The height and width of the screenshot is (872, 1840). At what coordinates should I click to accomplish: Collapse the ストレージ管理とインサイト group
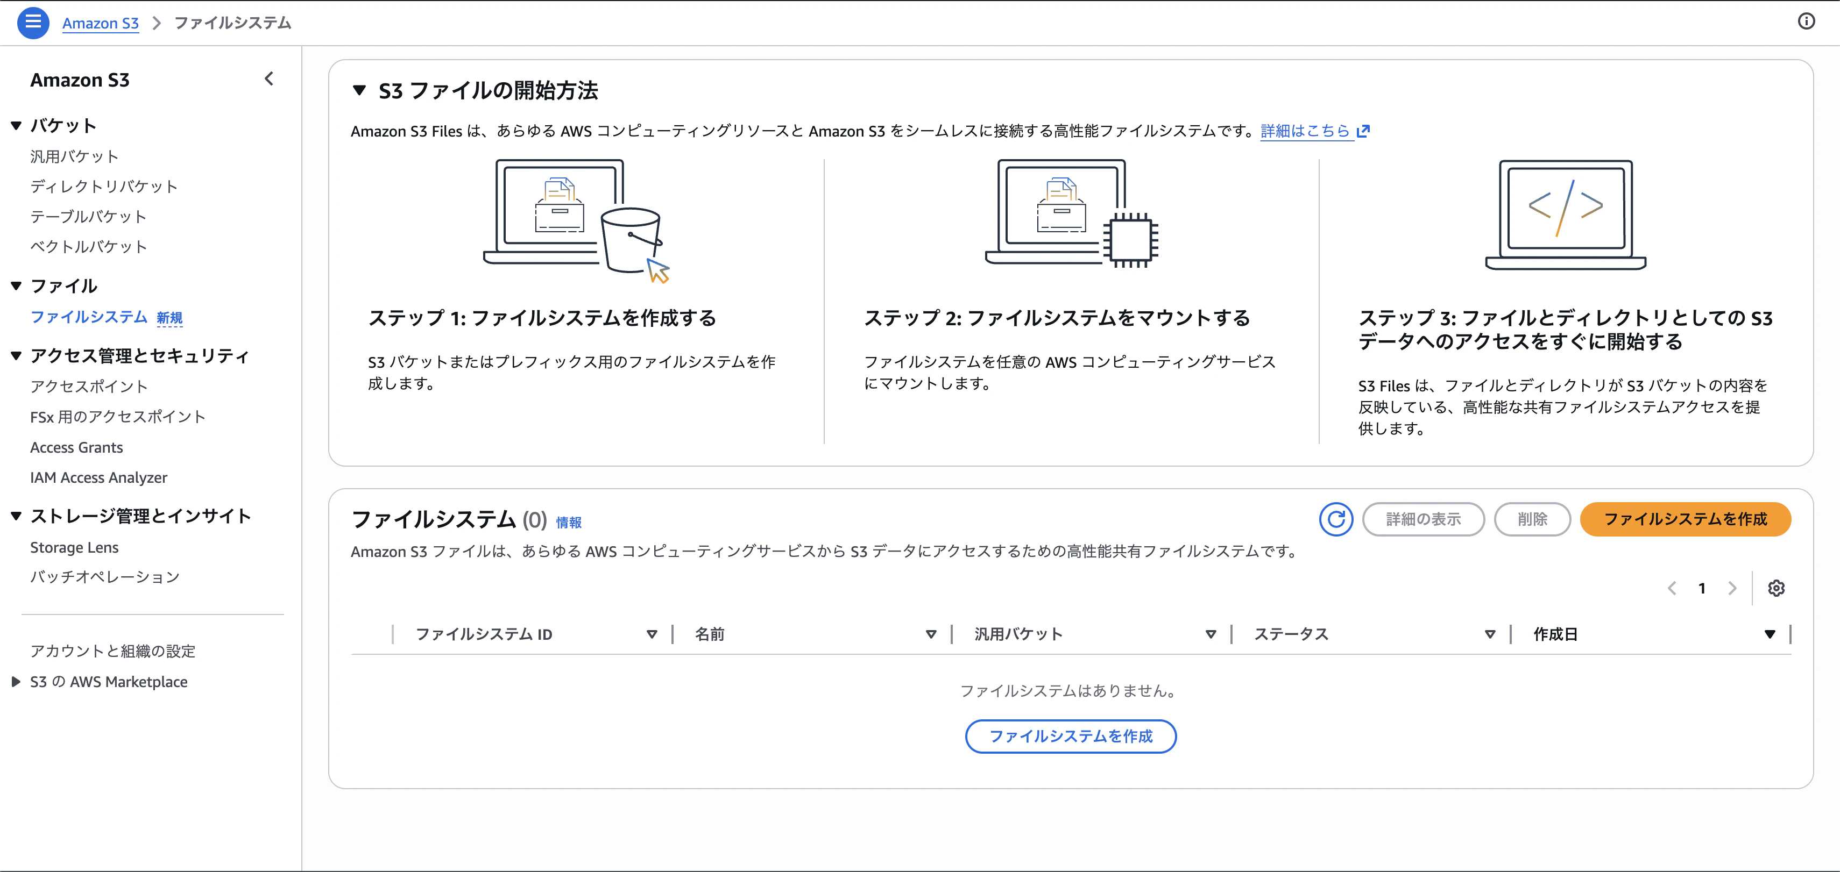[x=17, y=516]
